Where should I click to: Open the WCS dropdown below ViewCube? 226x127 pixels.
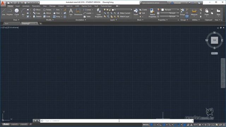tap(214, 53)
